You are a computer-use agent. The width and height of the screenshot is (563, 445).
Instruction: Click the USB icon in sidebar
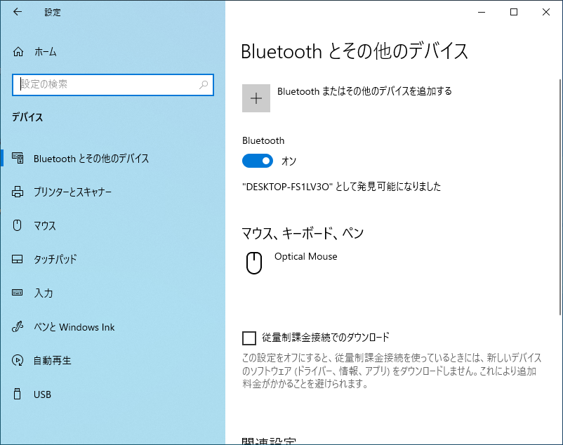pos(17,394)
